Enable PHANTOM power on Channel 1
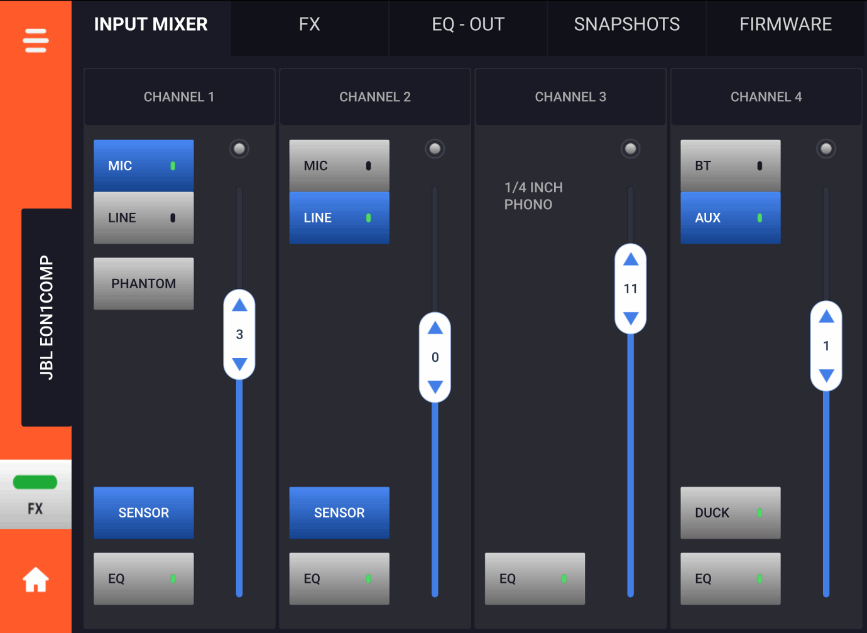The width and height of the screenshot is (867, 633). (143, 284)
